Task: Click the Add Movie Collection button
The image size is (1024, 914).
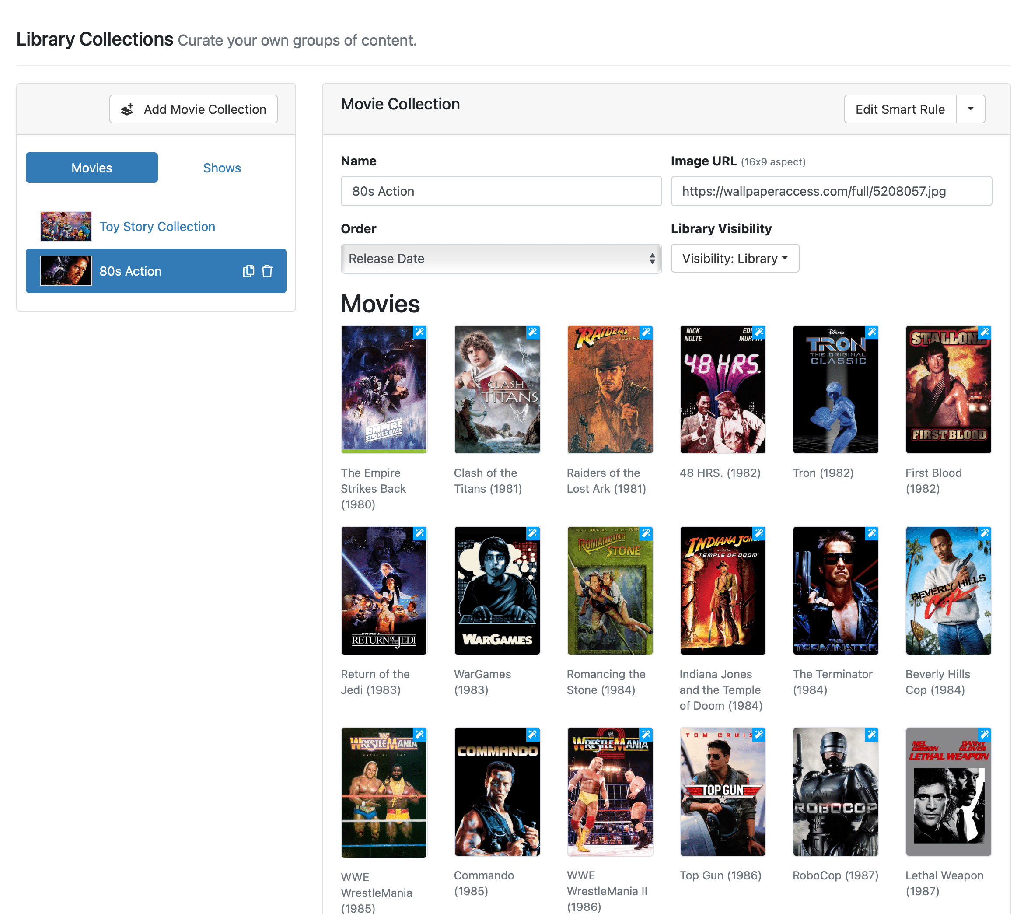Action: coord(193,109)
